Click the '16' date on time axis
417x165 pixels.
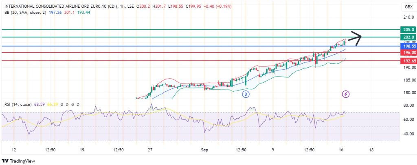pyautogui.click(x=340, y=150)
